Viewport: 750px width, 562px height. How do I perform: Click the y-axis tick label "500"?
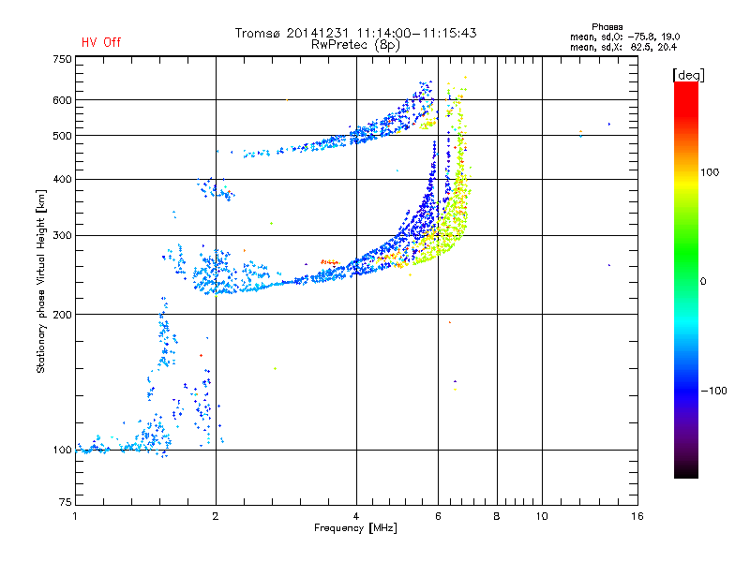[63, 136]
